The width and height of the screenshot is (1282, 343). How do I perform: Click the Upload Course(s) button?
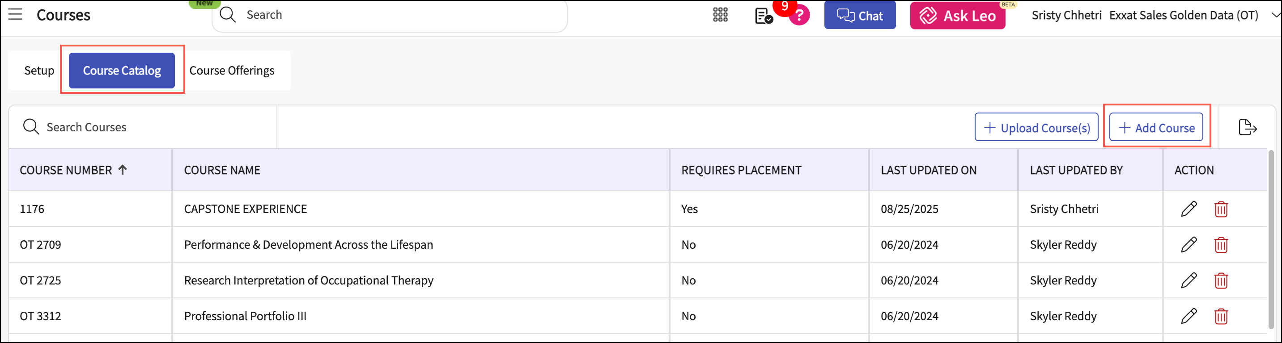(x=1036, y=128)
